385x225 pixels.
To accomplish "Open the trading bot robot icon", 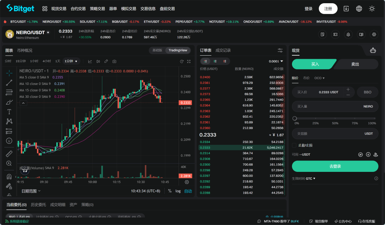I will tap(373, 50).
